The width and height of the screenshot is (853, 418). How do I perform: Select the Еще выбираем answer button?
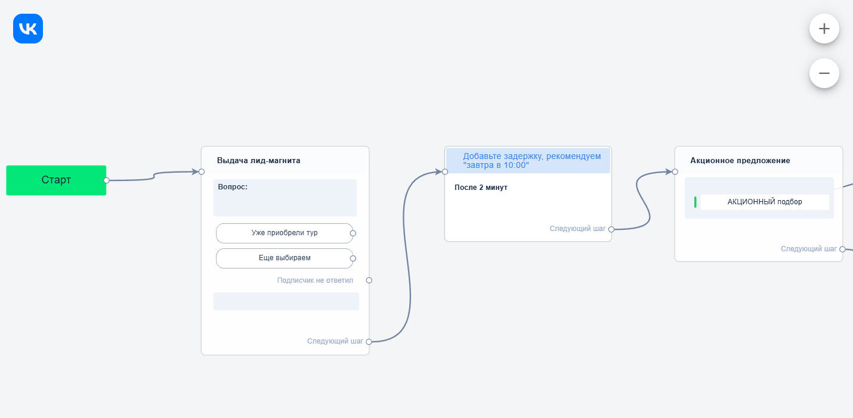[284, 258]
